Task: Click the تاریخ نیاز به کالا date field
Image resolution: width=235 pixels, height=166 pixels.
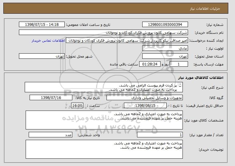Action: [x=51, y=98]
